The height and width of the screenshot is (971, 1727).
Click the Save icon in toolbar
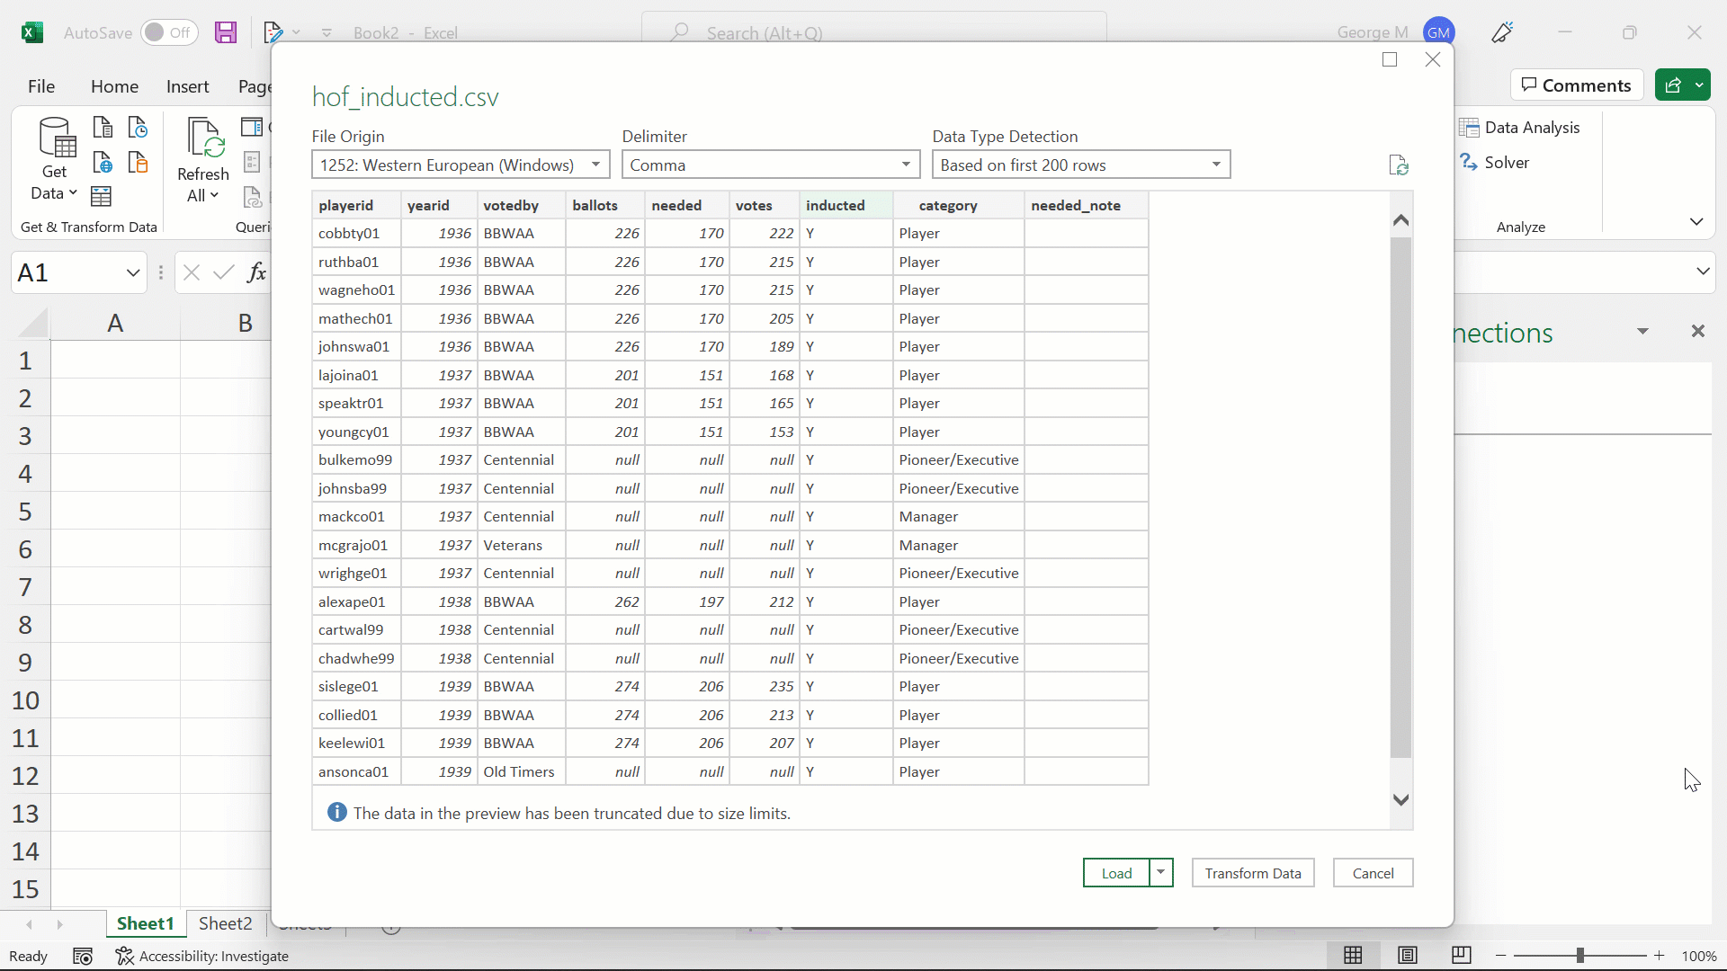pos(226,32)
